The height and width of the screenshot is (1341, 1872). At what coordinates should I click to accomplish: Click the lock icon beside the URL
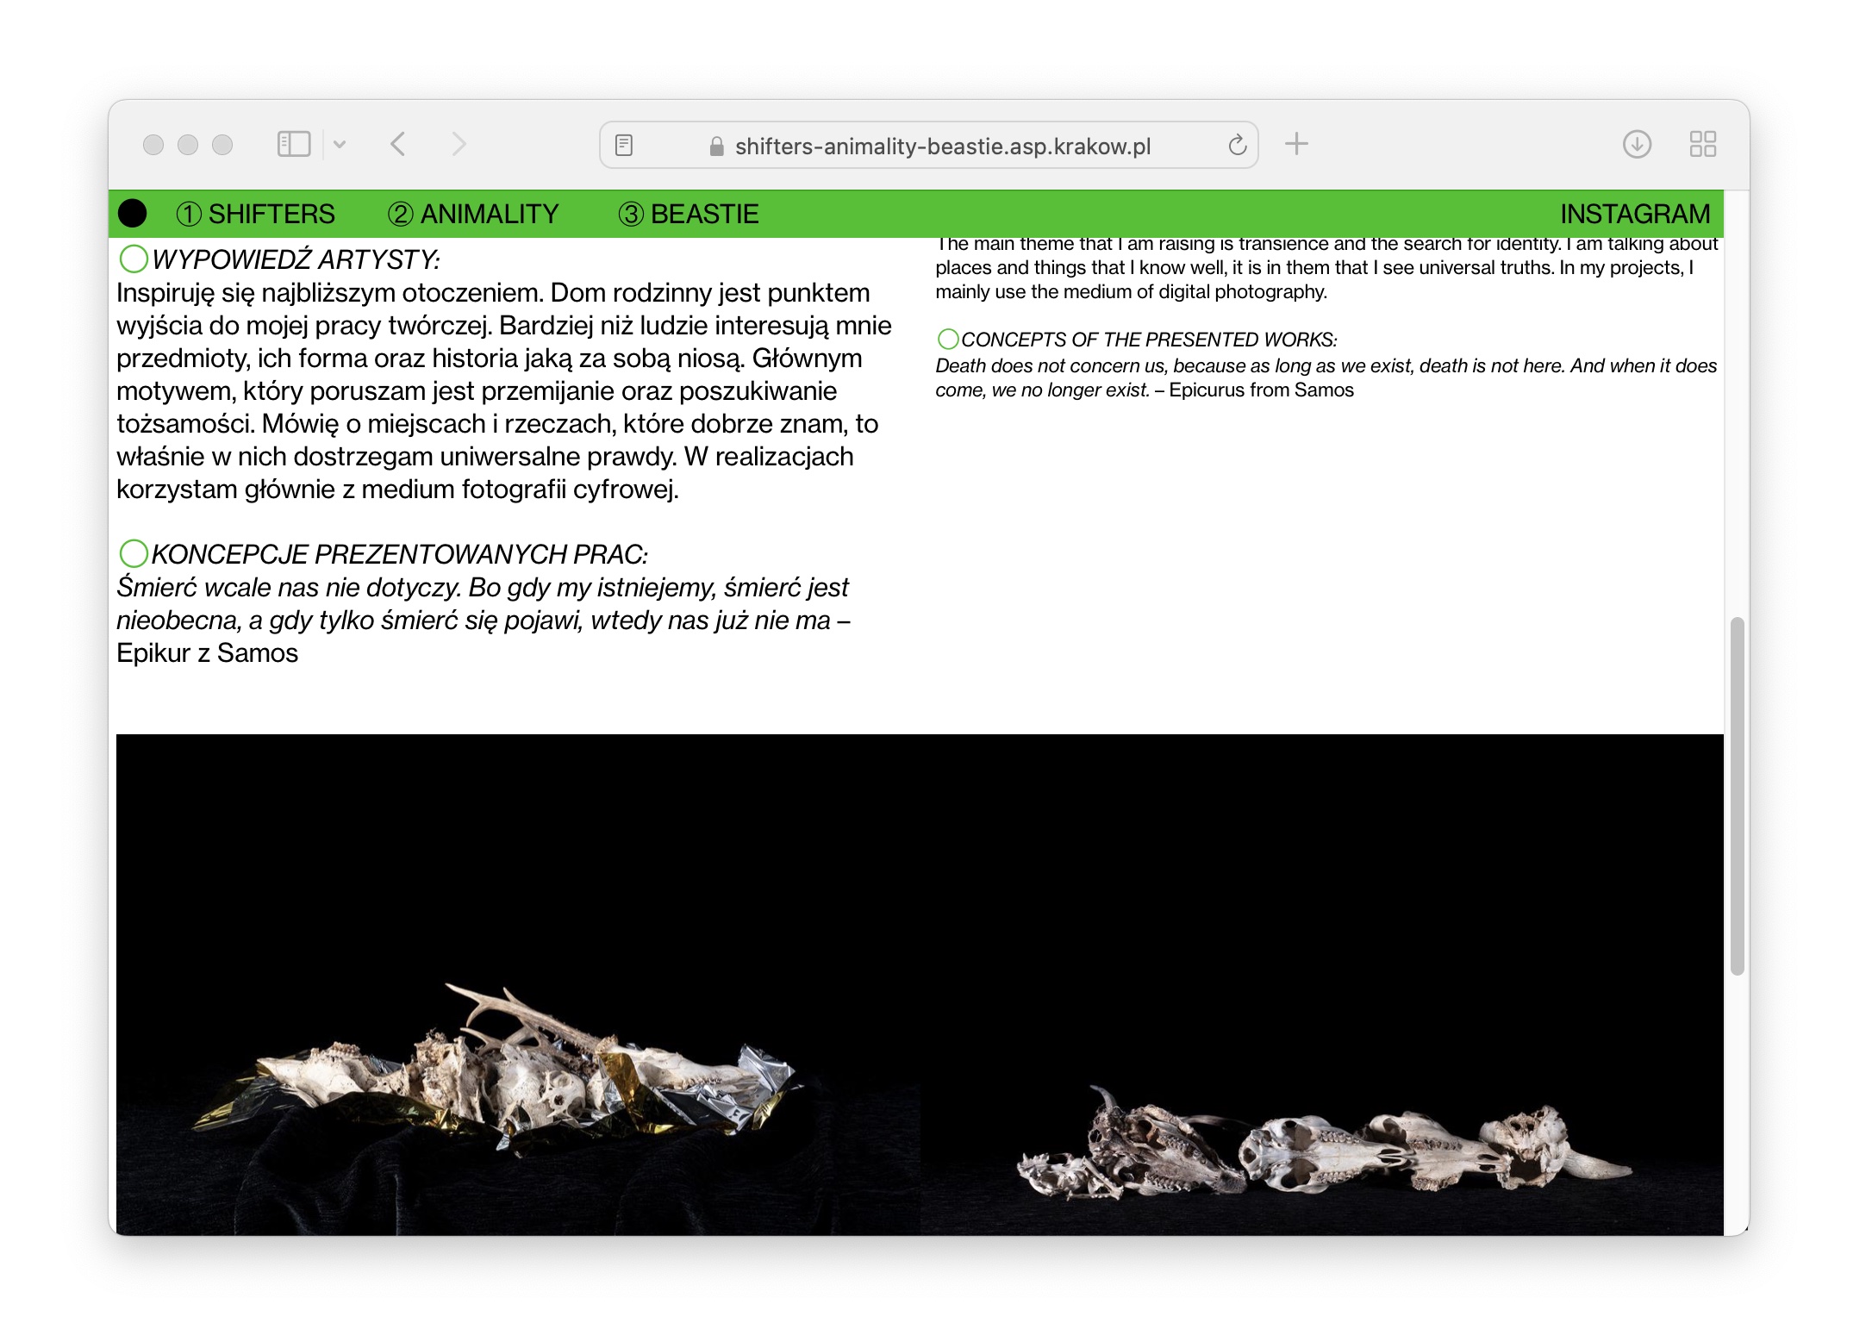click(x=716, y=147)
